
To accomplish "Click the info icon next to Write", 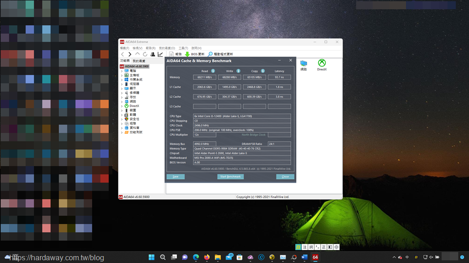I will pyautogui.click(x=238, y=71).
